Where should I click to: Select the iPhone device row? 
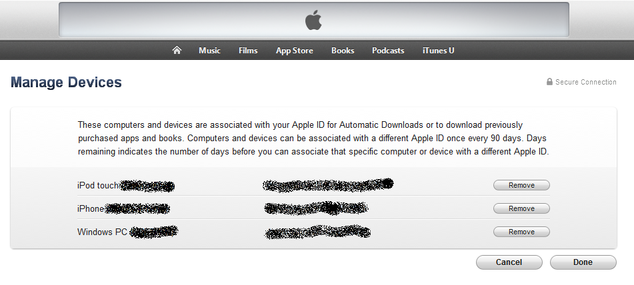(313, 208)
